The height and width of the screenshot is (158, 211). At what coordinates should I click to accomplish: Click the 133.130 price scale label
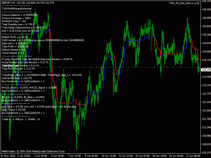pos(206,85)
